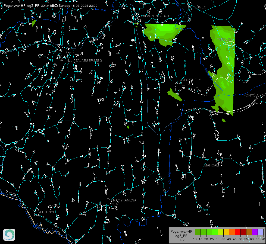Click the MARCALI city label
Image resolution: width=266 pixels, height=244 pixels.
tap(212, 165)
